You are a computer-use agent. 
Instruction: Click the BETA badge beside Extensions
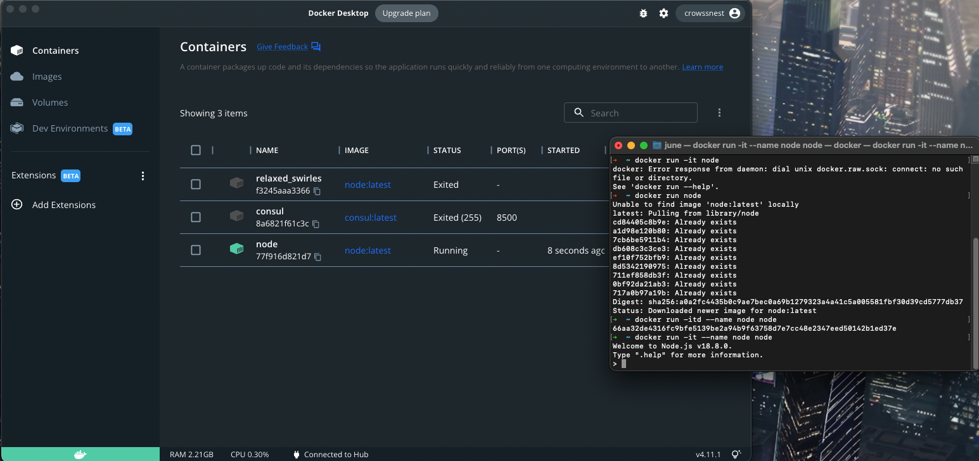click(x=70, y=176)
